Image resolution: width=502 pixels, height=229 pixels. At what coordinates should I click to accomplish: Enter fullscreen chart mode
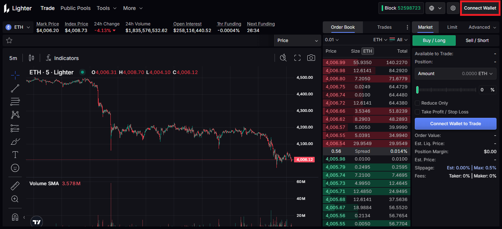pos(297,58)
